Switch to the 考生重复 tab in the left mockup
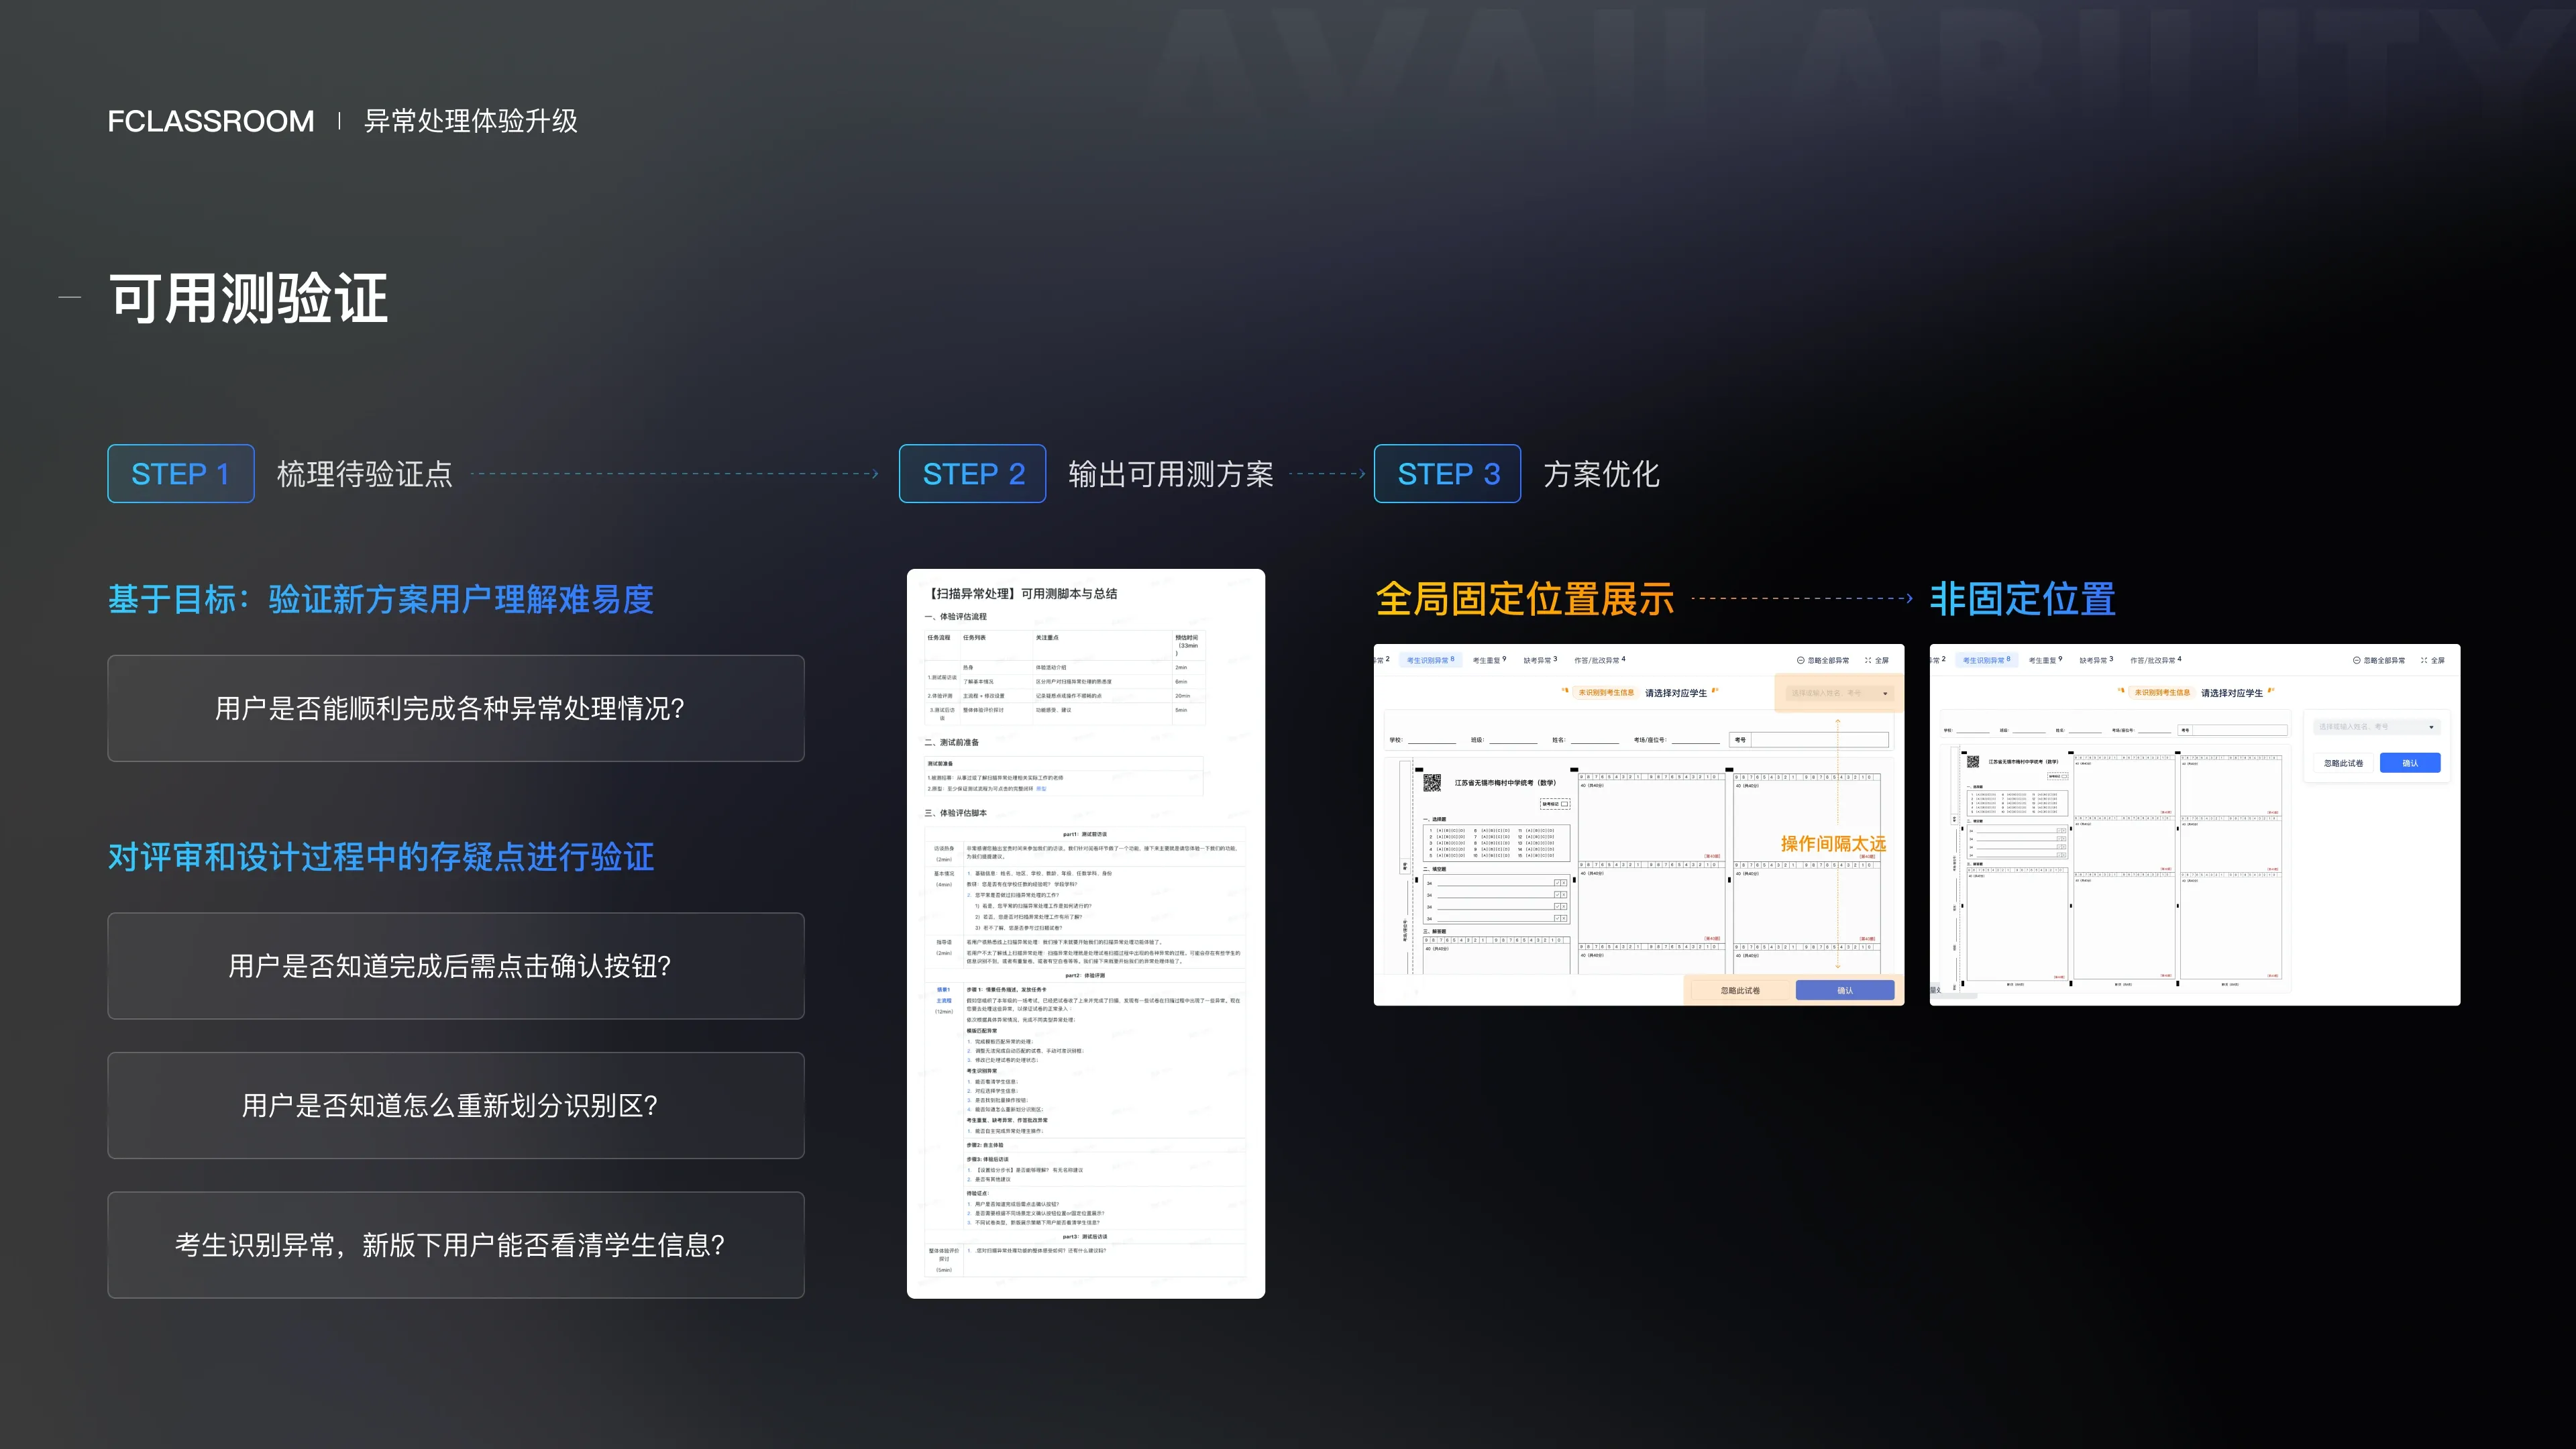This screenshot has width=2576, height=1449. point(1489,660)
